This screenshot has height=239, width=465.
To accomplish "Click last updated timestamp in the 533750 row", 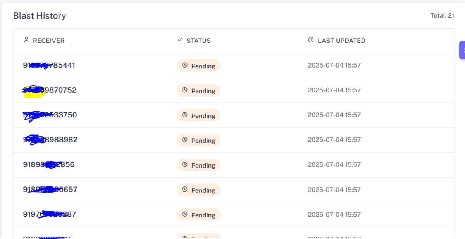I will pos(334,115).
